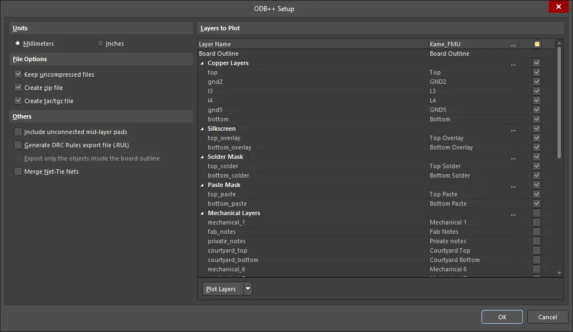Toggle Keep uncompressed files checkbox
The image size is (573, 332).
pos(18,74)
